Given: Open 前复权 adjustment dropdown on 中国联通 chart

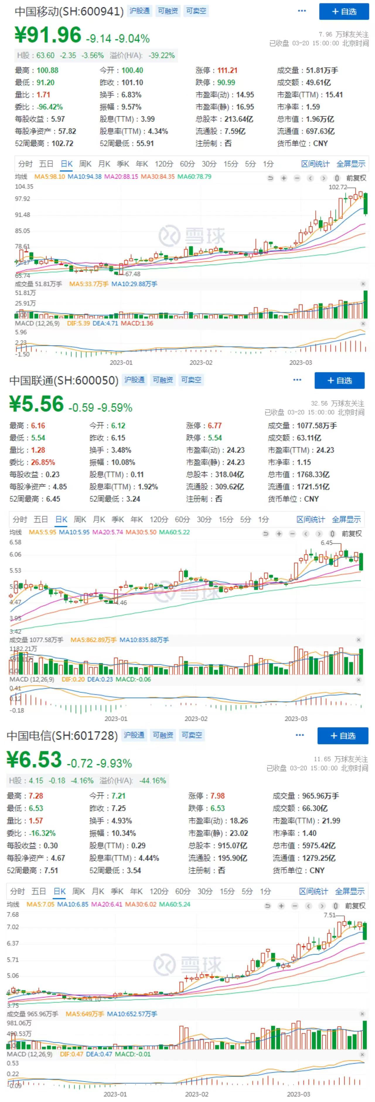Looking at the screenshot, I should [352, 533].
